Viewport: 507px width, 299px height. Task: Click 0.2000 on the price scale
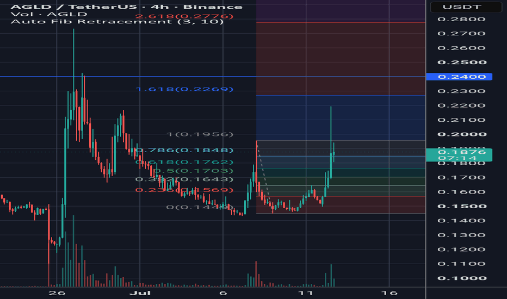(461, 134)
